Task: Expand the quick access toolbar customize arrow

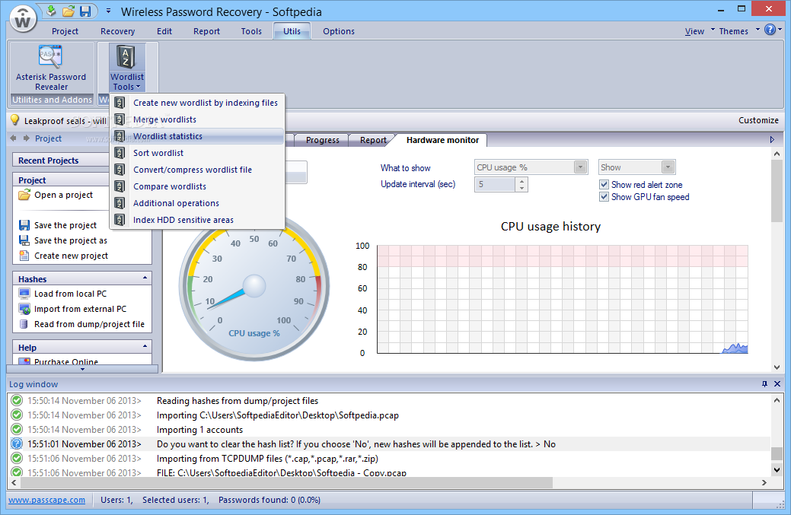Action: click(108, 11)
